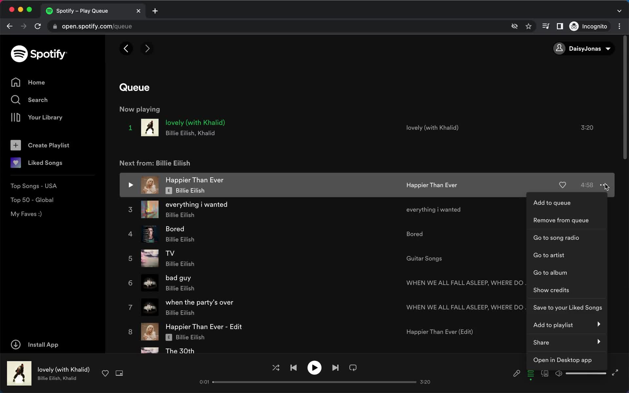
Task: Select Remove from queue menu item
Action: 561,220
